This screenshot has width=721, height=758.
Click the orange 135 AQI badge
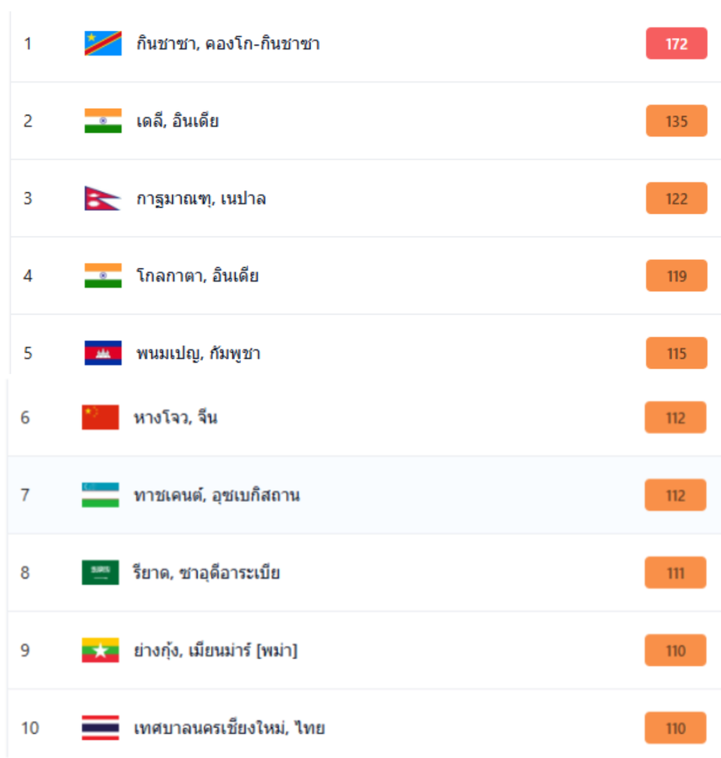(676, 121)
